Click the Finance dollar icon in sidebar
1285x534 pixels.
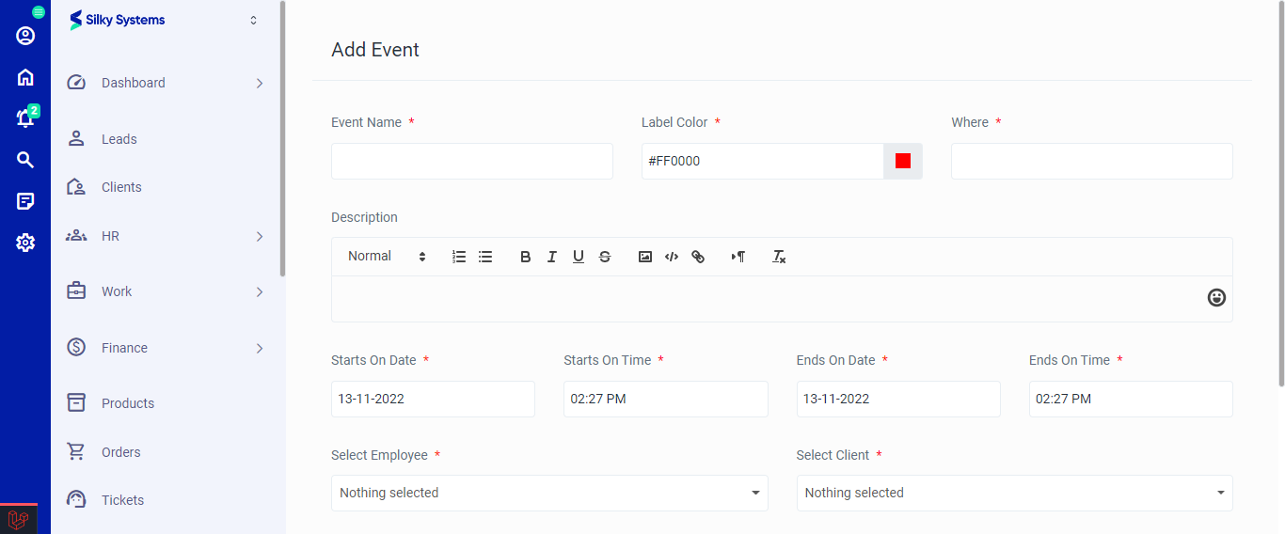coord(76,348)
